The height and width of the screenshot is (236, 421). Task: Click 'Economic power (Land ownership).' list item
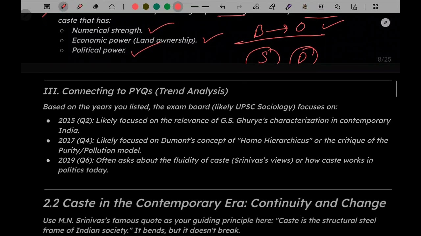pos(135,40)
